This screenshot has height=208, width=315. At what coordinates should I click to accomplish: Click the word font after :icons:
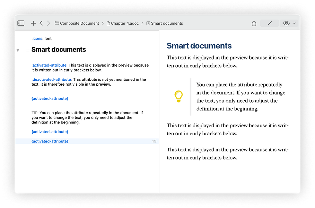click(48, 38)
